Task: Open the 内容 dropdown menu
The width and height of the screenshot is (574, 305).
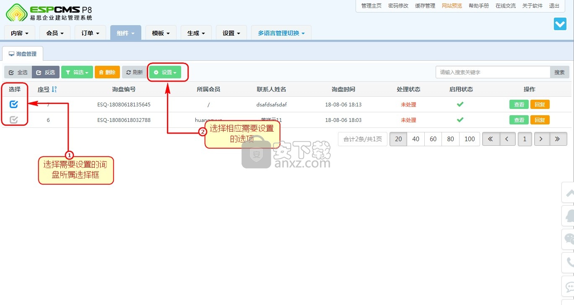Action: [x=20, y=33]
